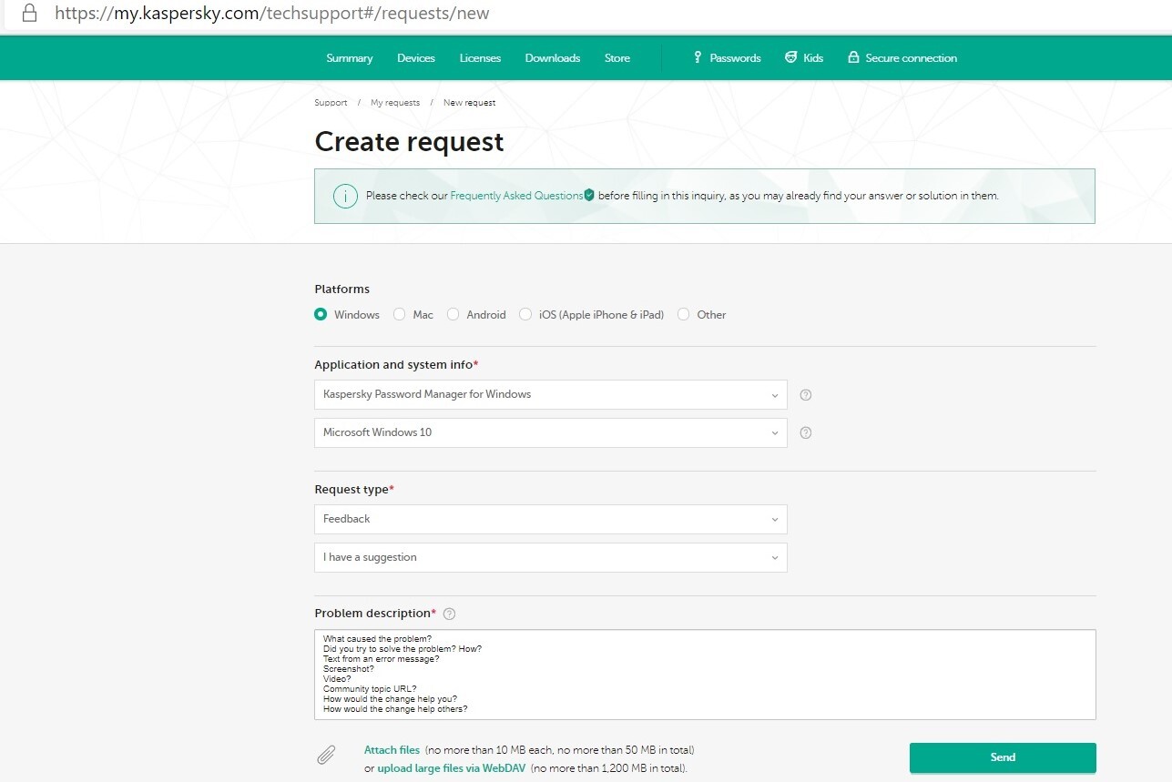The width and height of the screenshot is (1172, 782).
Task: Select the Mac platform radio button
Action: tap(399, 314)
